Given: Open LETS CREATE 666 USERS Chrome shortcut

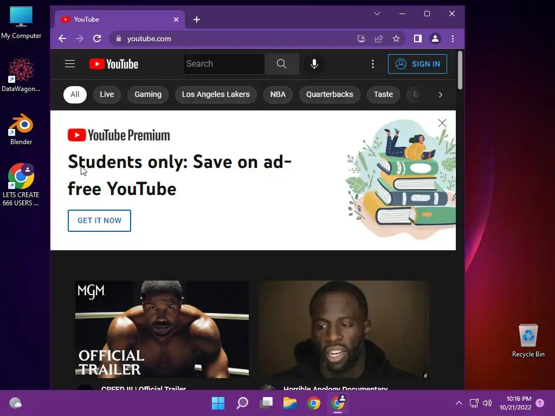Looking at the screenshot, I should (21, 185).
